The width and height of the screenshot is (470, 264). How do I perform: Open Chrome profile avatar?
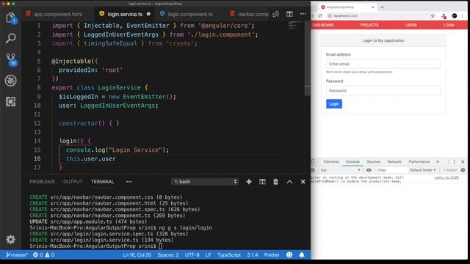click(455, 16)
